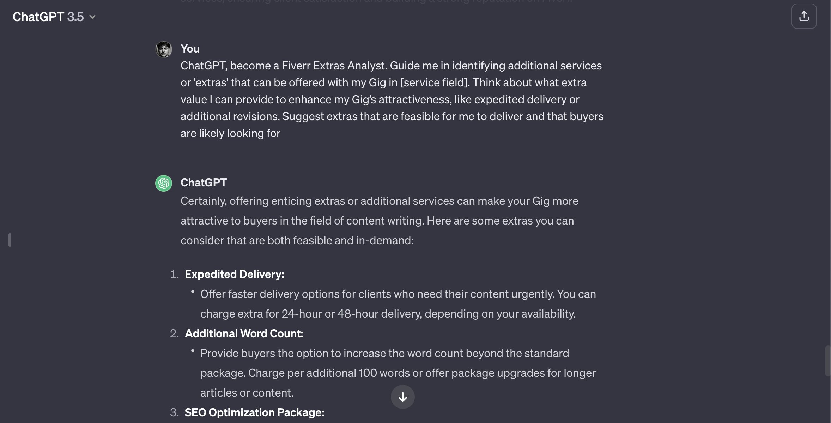Click the "You" sender label
The width and height of the screenshot is (831, 423).
pyautogui.click(x=189, y=48)
